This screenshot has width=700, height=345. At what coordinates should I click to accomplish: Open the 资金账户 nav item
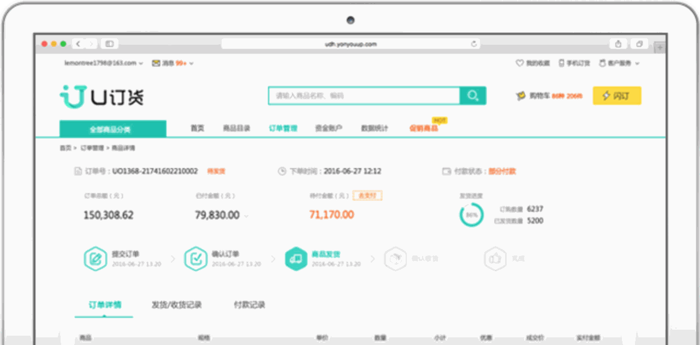(x=329, y=129)
